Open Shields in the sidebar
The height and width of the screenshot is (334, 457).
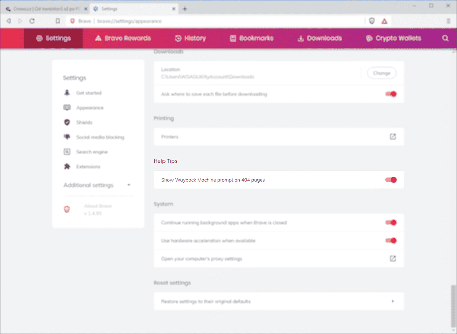point(84,122)
